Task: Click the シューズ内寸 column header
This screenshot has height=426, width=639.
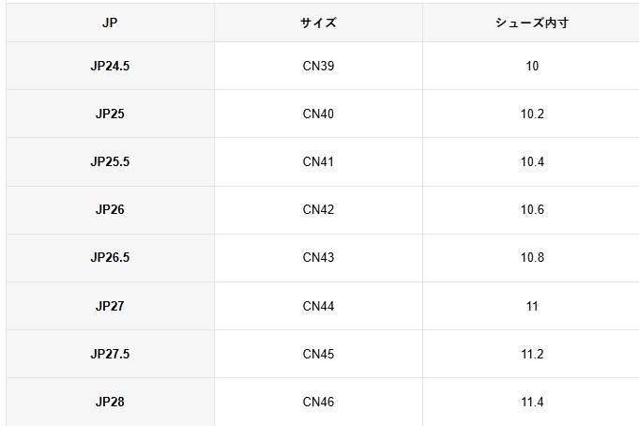Action: tap(532, 23)
